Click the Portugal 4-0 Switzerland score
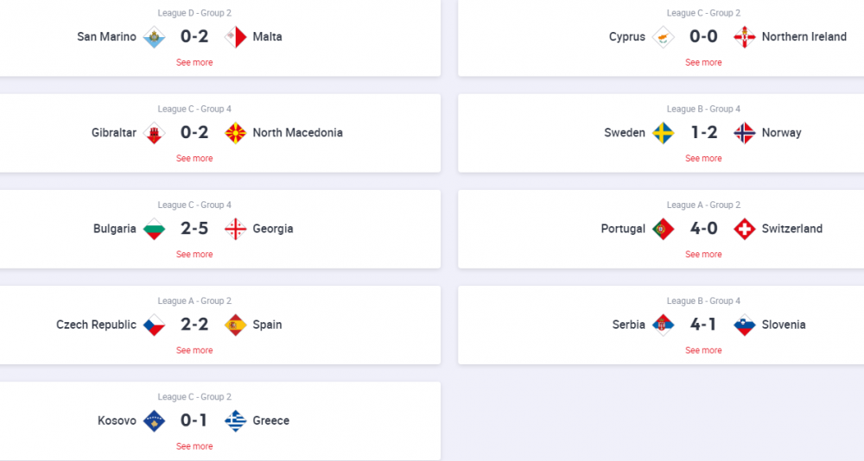The image size is (864, 461). tap(703, 229)
